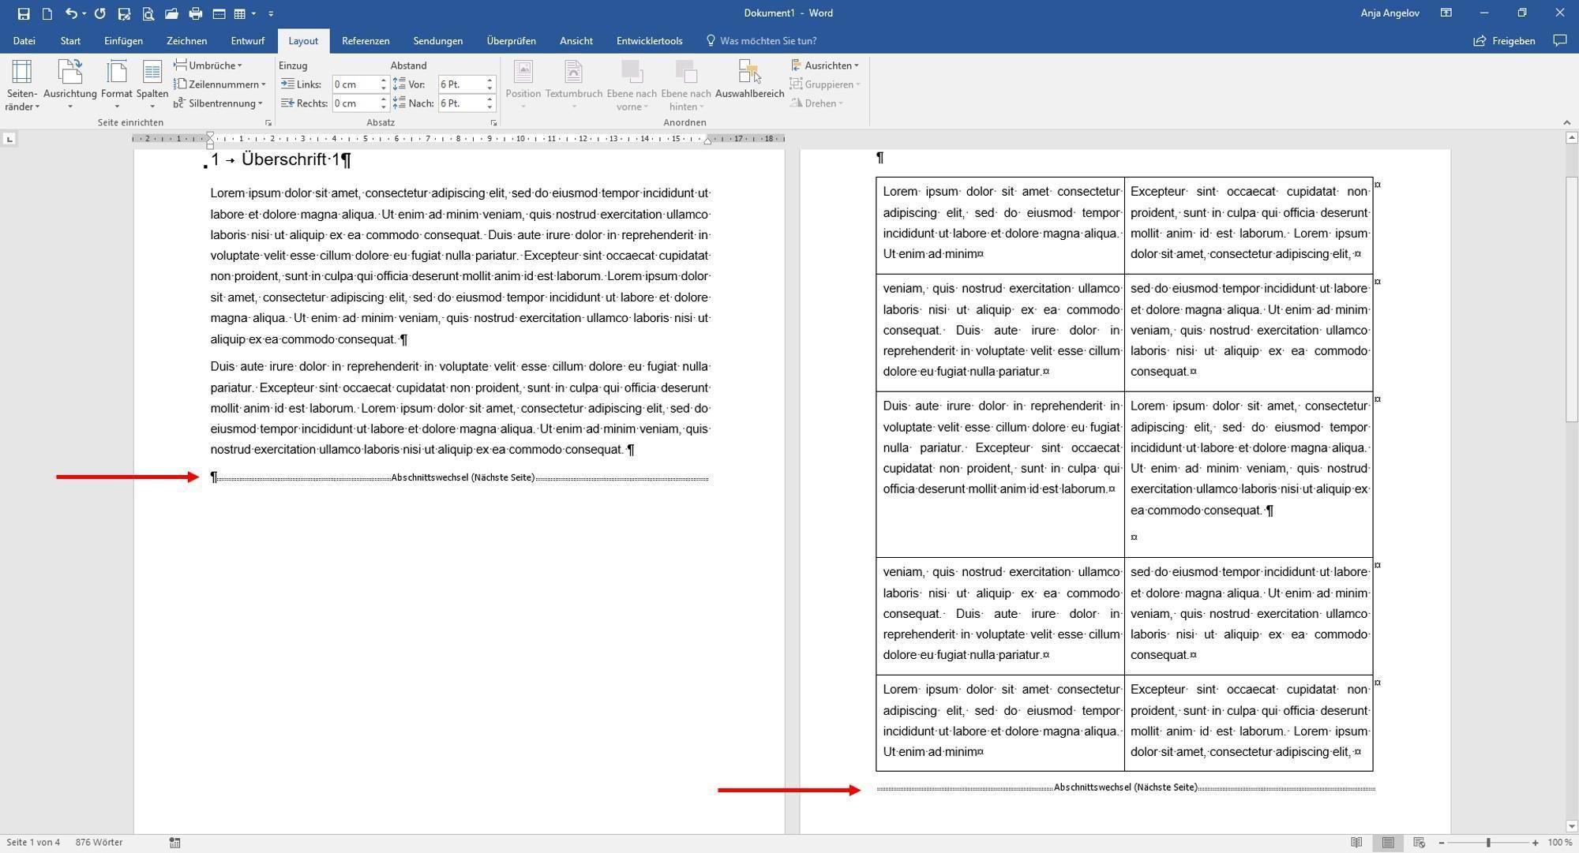Screen dimensions: 1579x853
Task: Click into the Links indent input field
Action: click(x=355, y=84)
